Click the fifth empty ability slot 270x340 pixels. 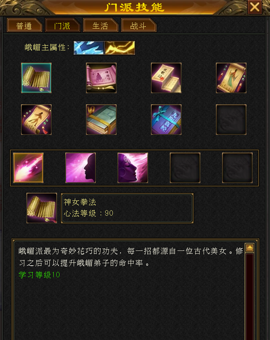237,168
